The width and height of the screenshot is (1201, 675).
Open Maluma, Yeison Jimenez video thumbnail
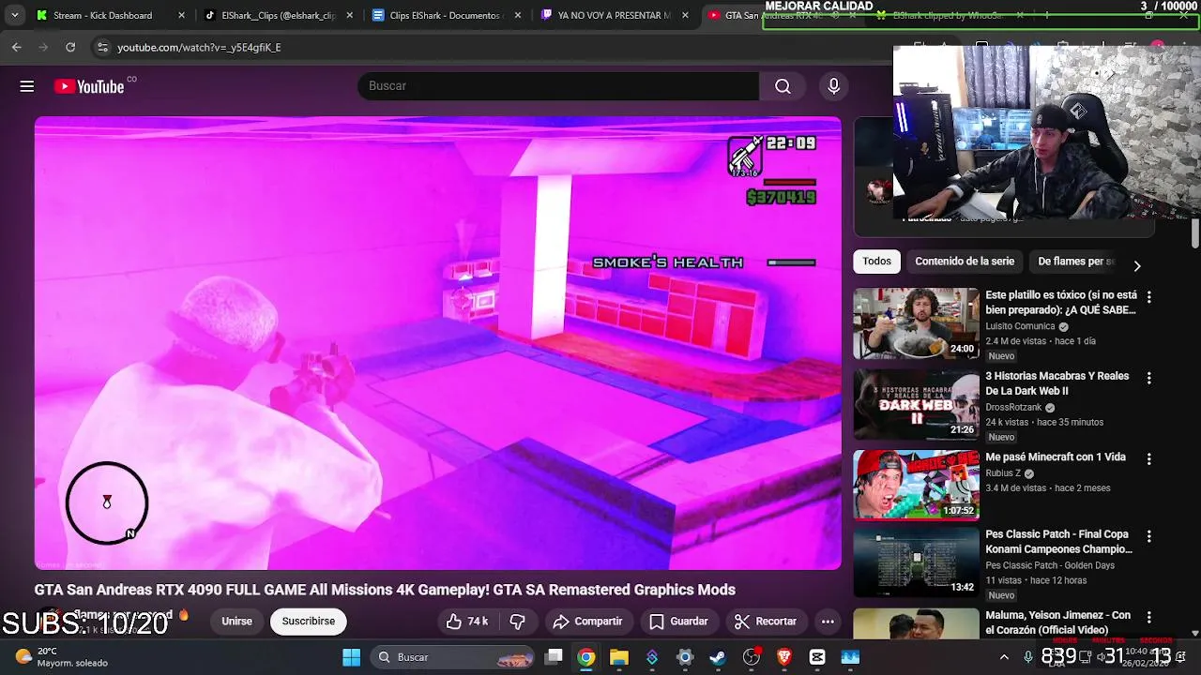(916, 623)
